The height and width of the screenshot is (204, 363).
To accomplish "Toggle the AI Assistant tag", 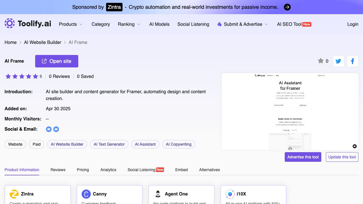I will point(145,144).
